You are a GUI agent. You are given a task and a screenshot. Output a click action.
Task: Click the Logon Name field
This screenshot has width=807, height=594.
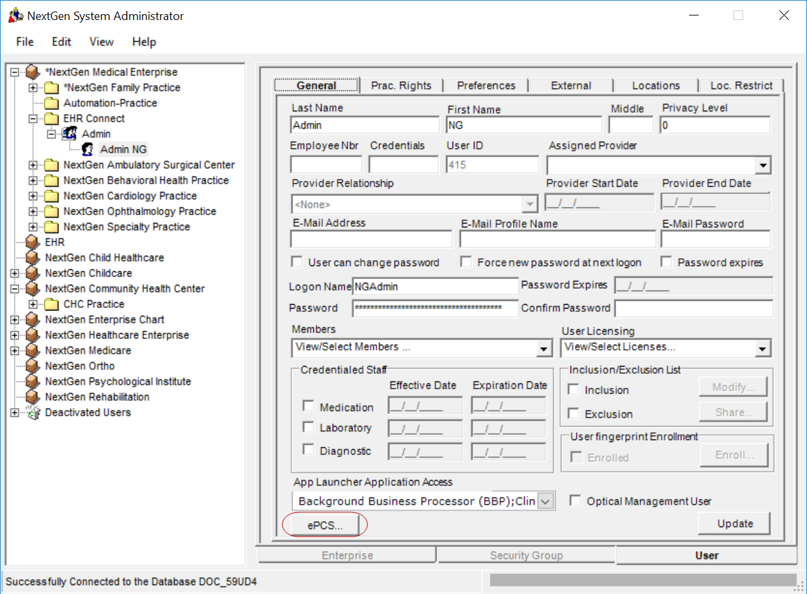point(435,286)
